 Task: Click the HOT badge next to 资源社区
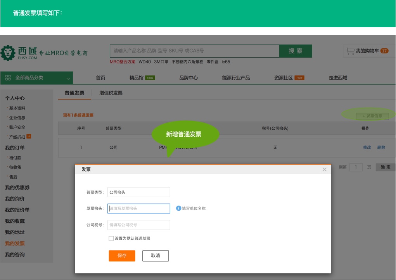(x=299, y=78)
